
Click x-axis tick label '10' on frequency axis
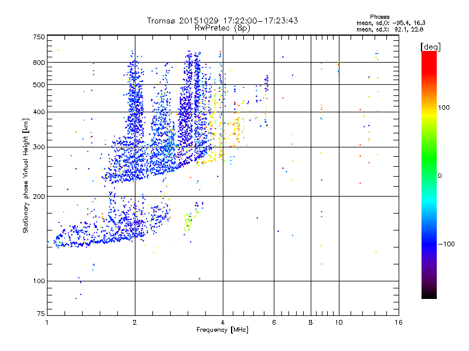(x=339, y=322)
